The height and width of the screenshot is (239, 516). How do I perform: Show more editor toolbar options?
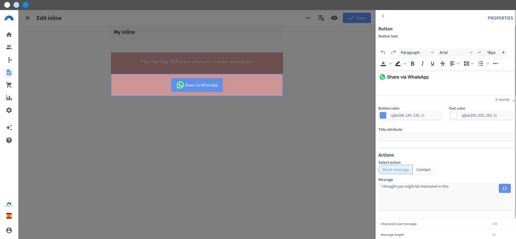pyautogui.click(x=495, y=64)
